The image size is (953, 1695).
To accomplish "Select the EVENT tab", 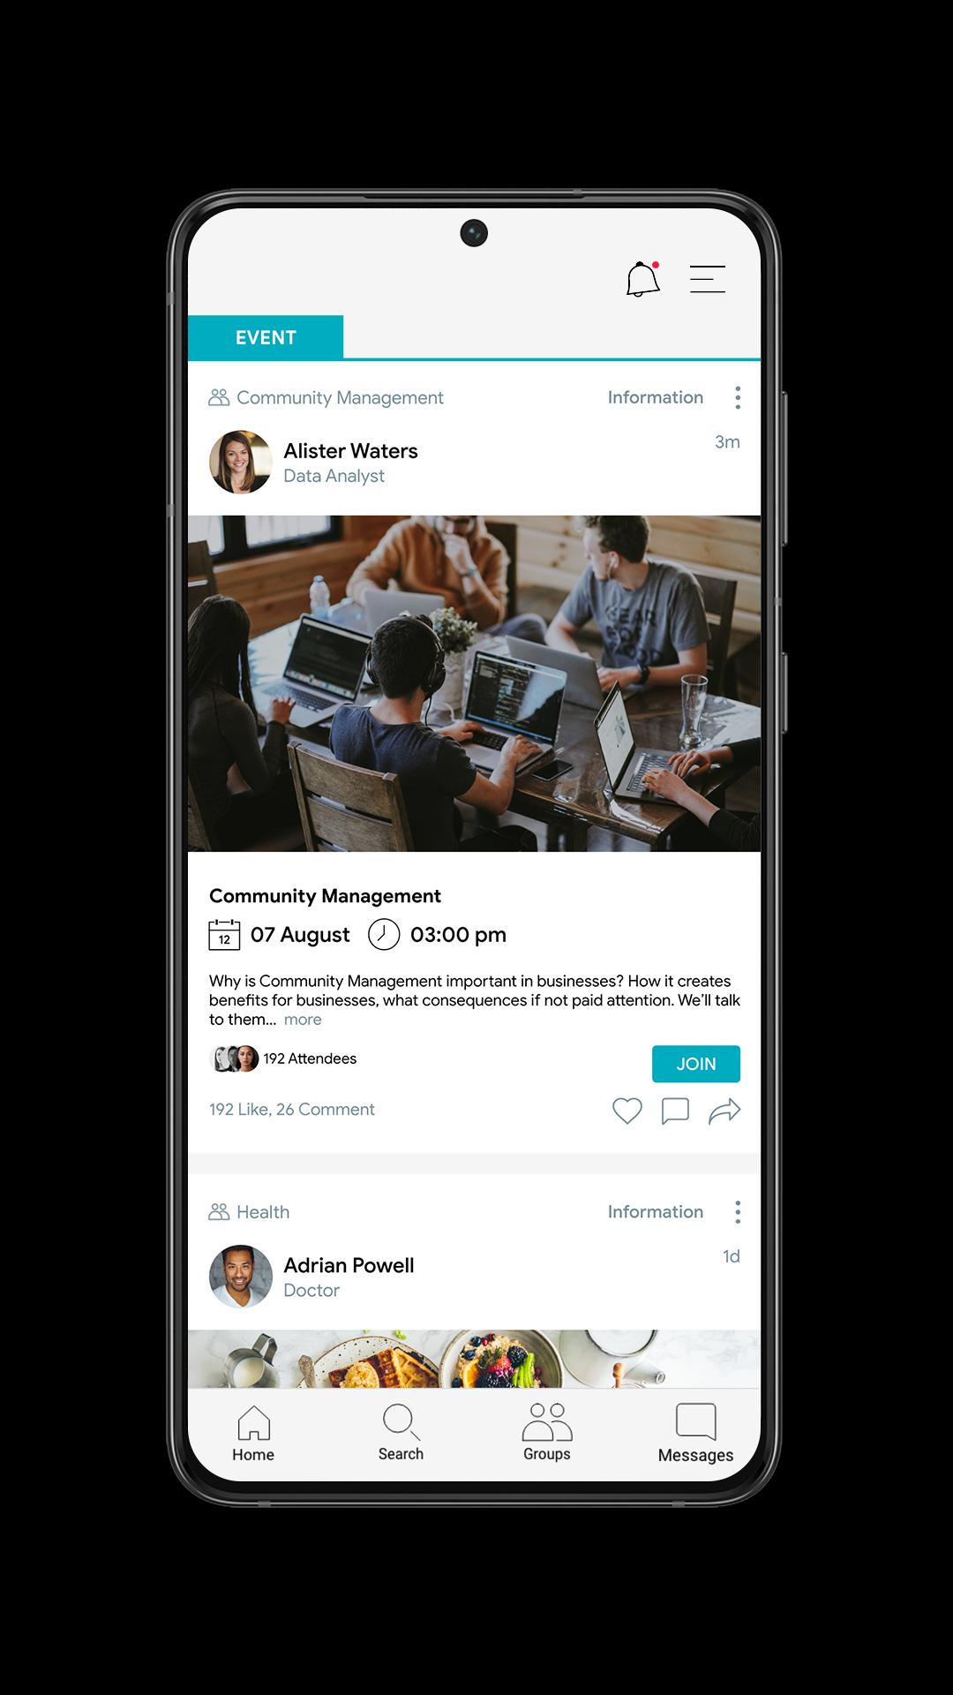I will (x=266, y=337).
